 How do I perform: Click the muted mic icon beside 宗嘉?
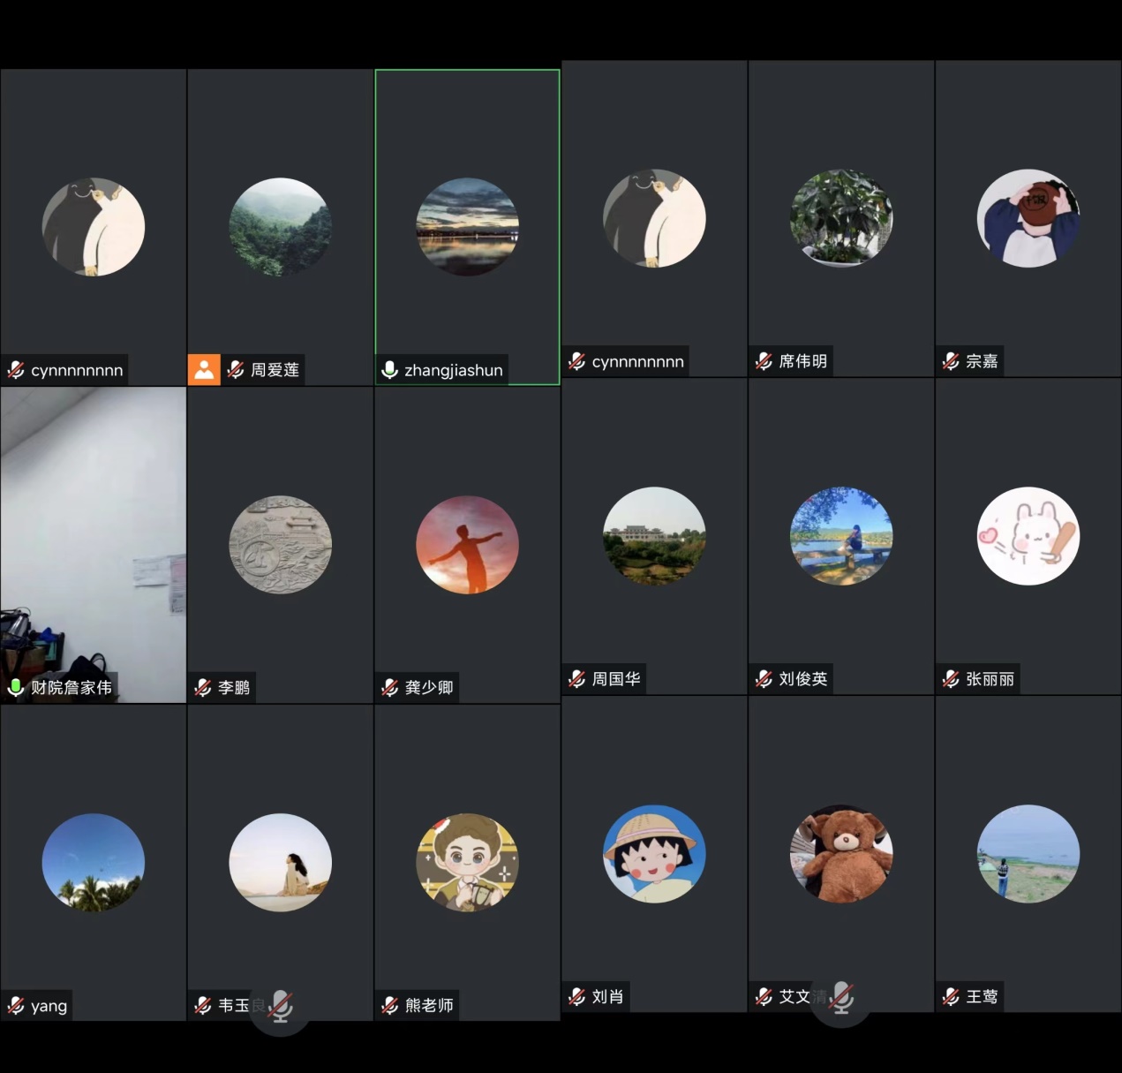(x=951, y=361)
